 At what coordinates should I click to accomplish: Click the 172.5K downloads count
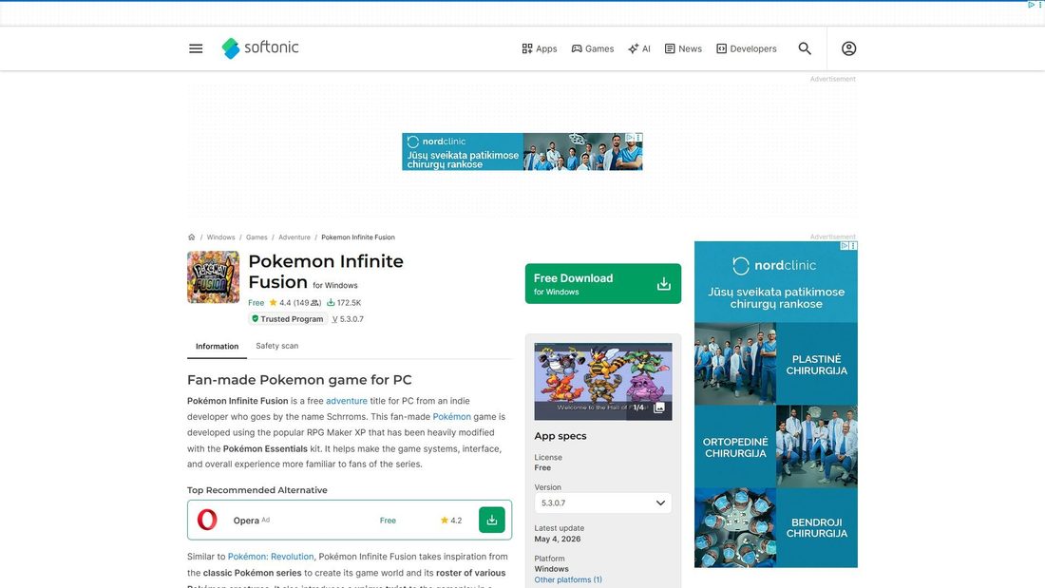tap(343, 303)
